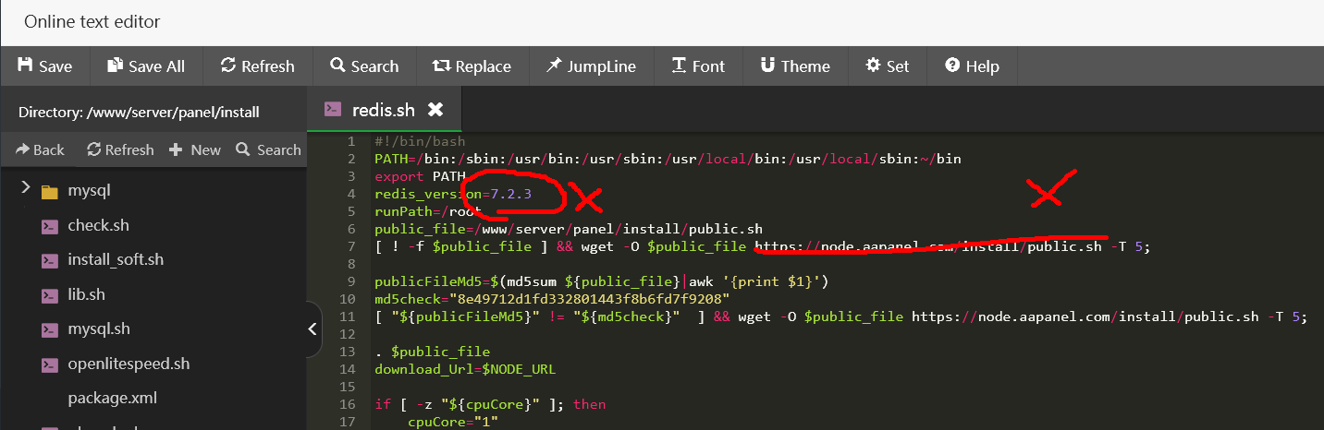Click the check.sh shell file icon
1324x430 pixels.
(50, 226)
